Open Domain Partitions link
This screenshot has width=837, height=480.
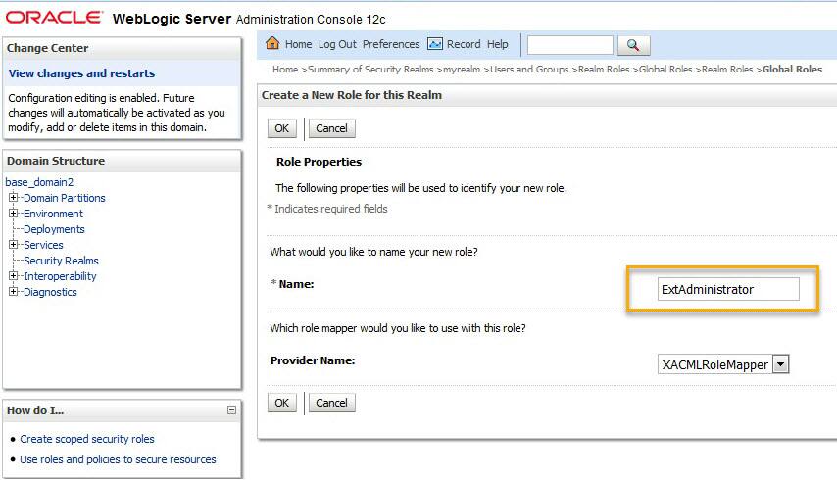tap(65, 198)
